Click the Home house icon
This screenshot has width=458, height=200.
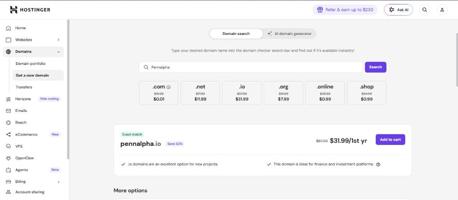pos(8,28)
